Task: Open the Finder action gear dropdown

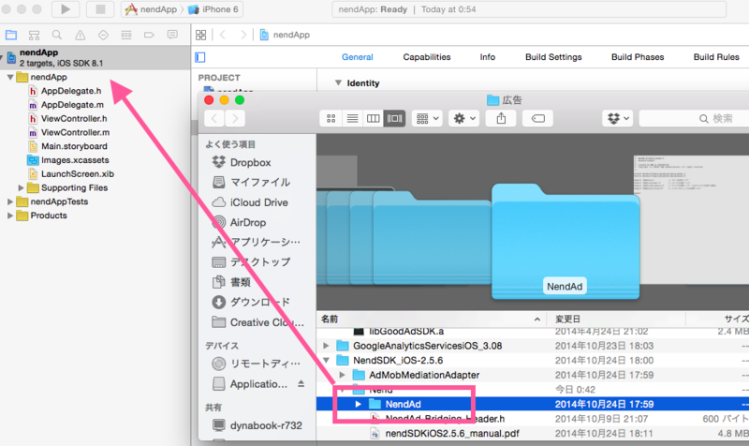Action: 464,119
